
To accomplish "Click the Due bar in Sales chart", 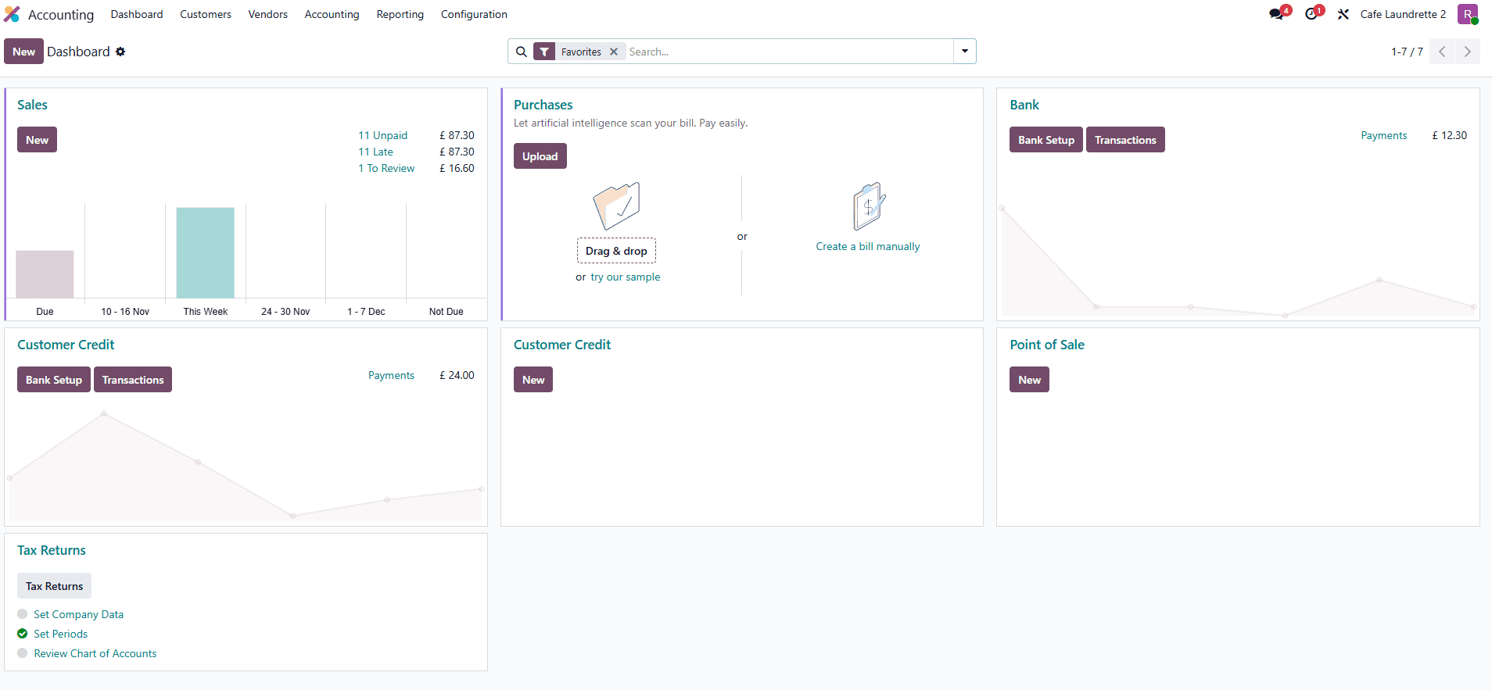I will coord(45,273).
